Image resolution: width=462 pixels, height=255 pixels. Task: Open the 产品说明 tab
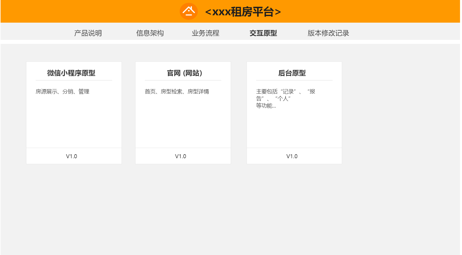click(88, 33)
